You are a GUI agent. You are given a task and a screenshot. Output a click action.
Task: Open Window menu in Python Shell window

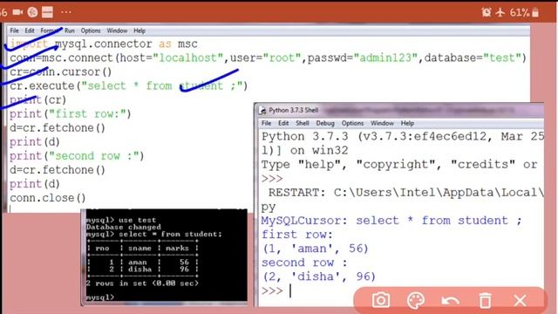click(x=382, y=123)
